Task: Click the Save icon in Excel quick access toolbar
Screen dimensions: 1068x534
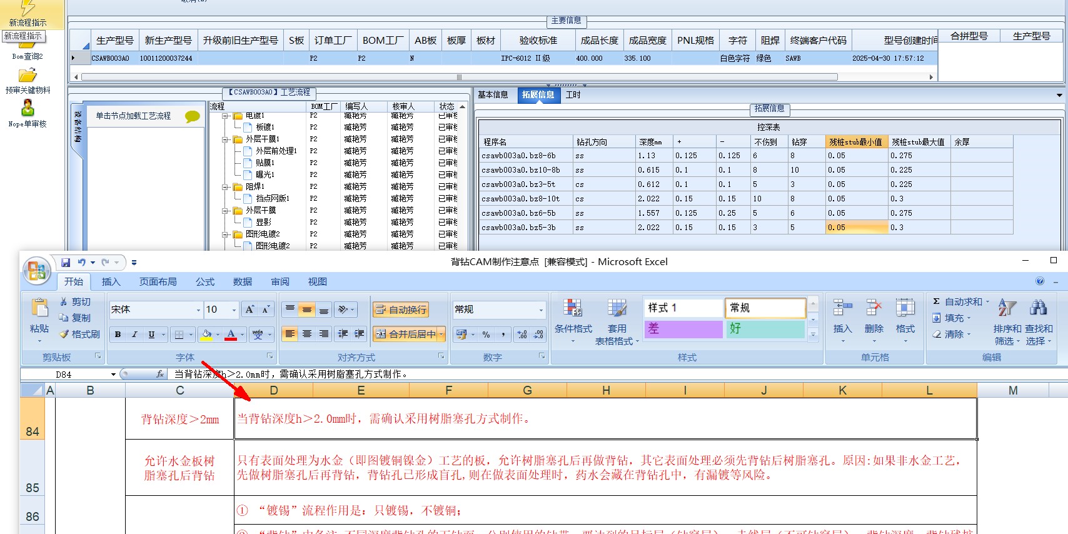Action: point(66,263)
